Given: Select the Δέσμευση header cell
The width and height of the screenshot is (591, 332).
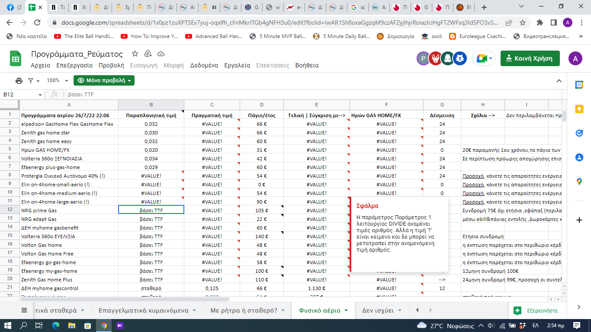Looking at the screenshot, I should click(x=442, y=115).
